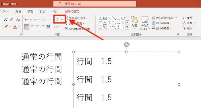Apply the red font color
The height and width of the screenshot is (108, 201).
[15, 27]
